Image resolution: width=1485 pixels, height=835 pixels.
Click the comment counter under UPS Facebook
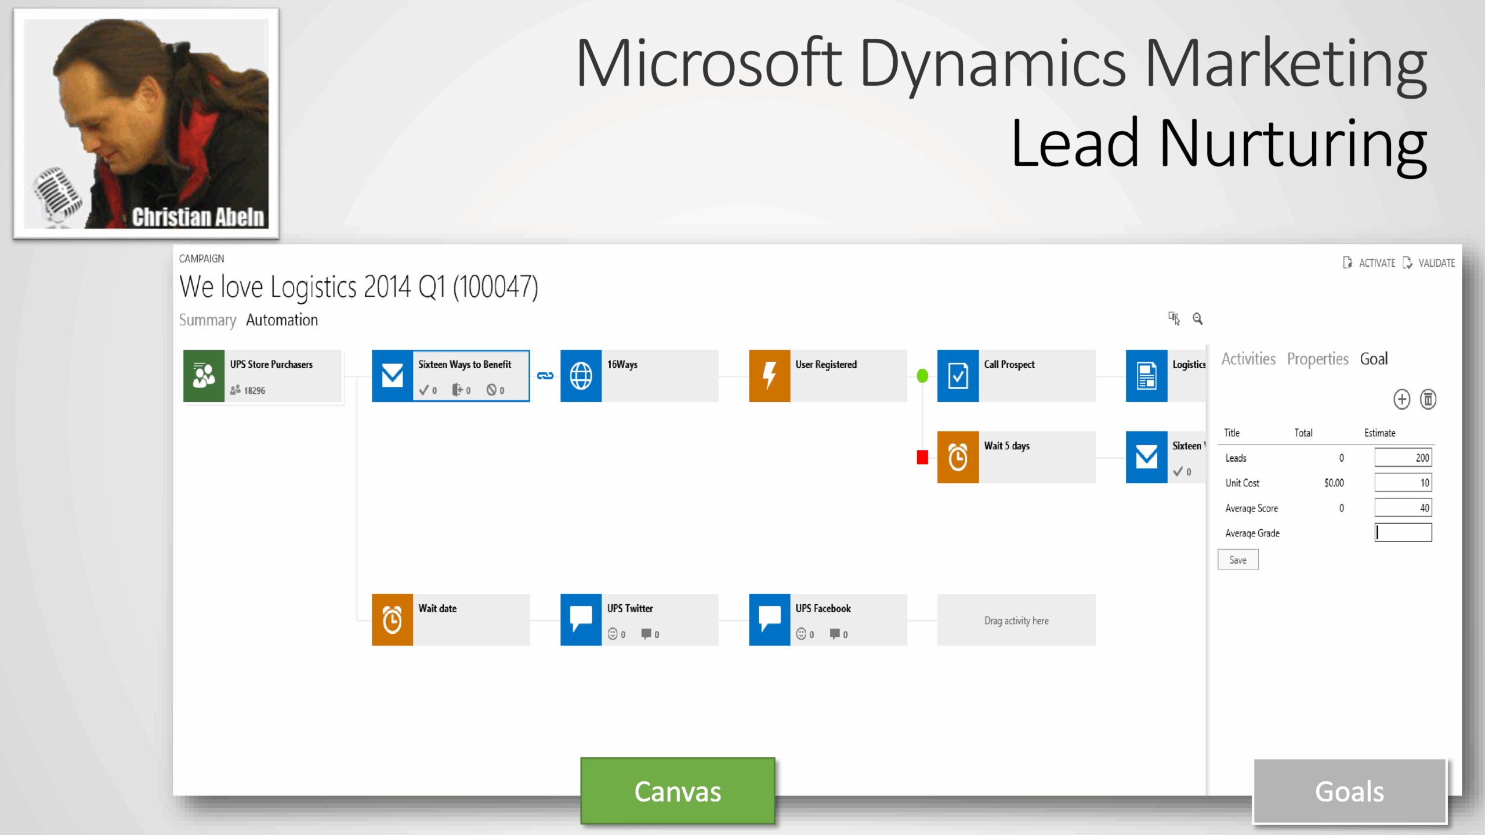(x=839, y=634)
